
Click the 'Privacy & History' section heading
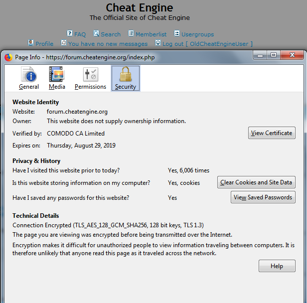tap(36, 161)
